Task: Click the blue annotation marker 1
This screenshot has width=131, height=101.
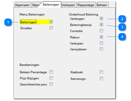Action: click(x=8, y=22)
